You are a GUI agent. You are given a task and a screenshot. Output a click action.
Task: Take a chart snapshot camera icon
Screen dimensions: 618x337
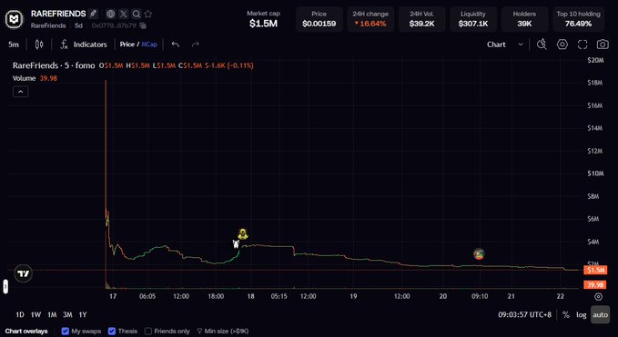[x=603, y=45]
